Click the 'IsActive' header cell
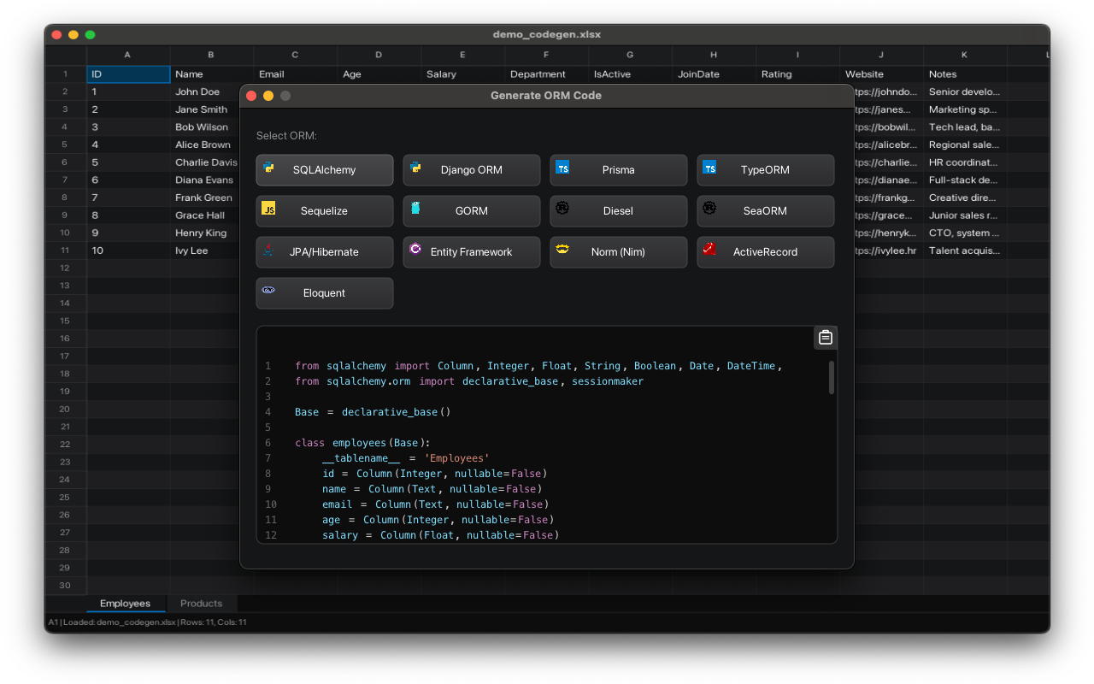Image resolution: width=1094 pixels, height=684 pixels. click(631, 74)
